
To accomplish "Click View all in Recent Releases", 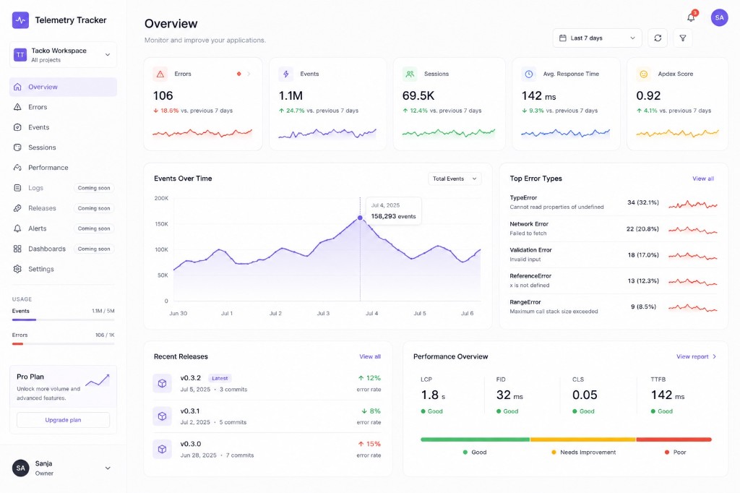I will (370, 356).
